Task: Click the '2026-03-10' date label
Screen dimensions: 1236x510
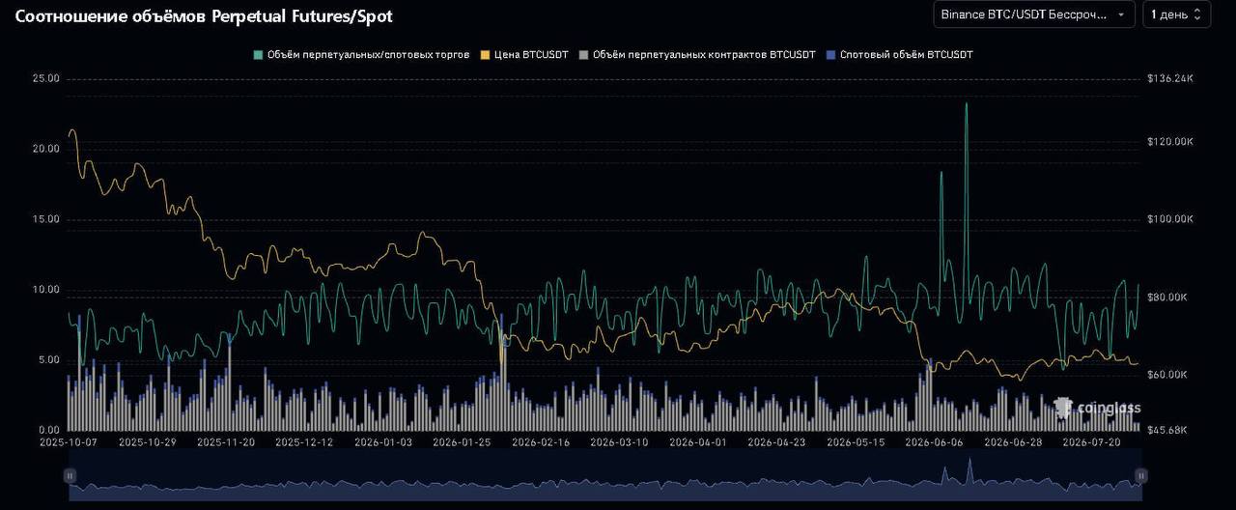Action: (619, 441)
